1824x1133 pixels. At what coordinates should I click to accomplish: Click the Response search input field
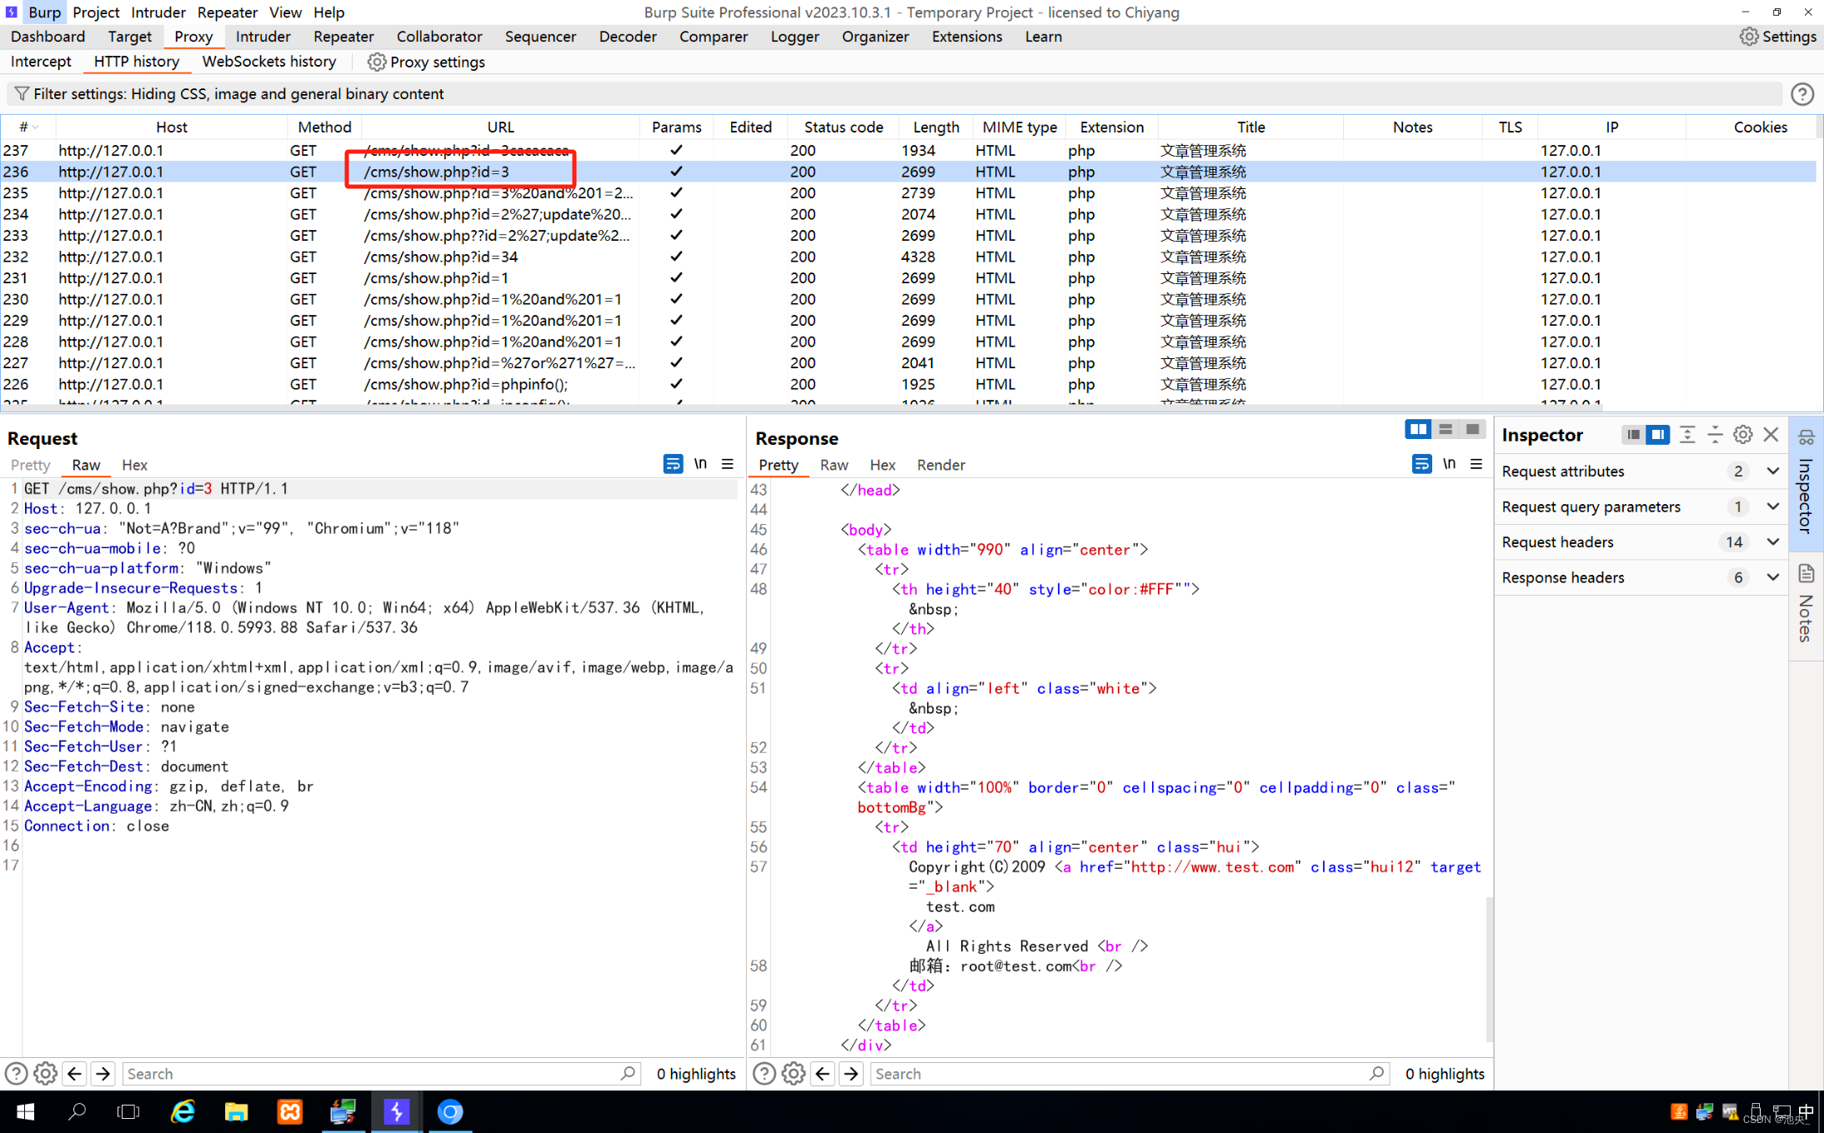tap(1117, 1073)
